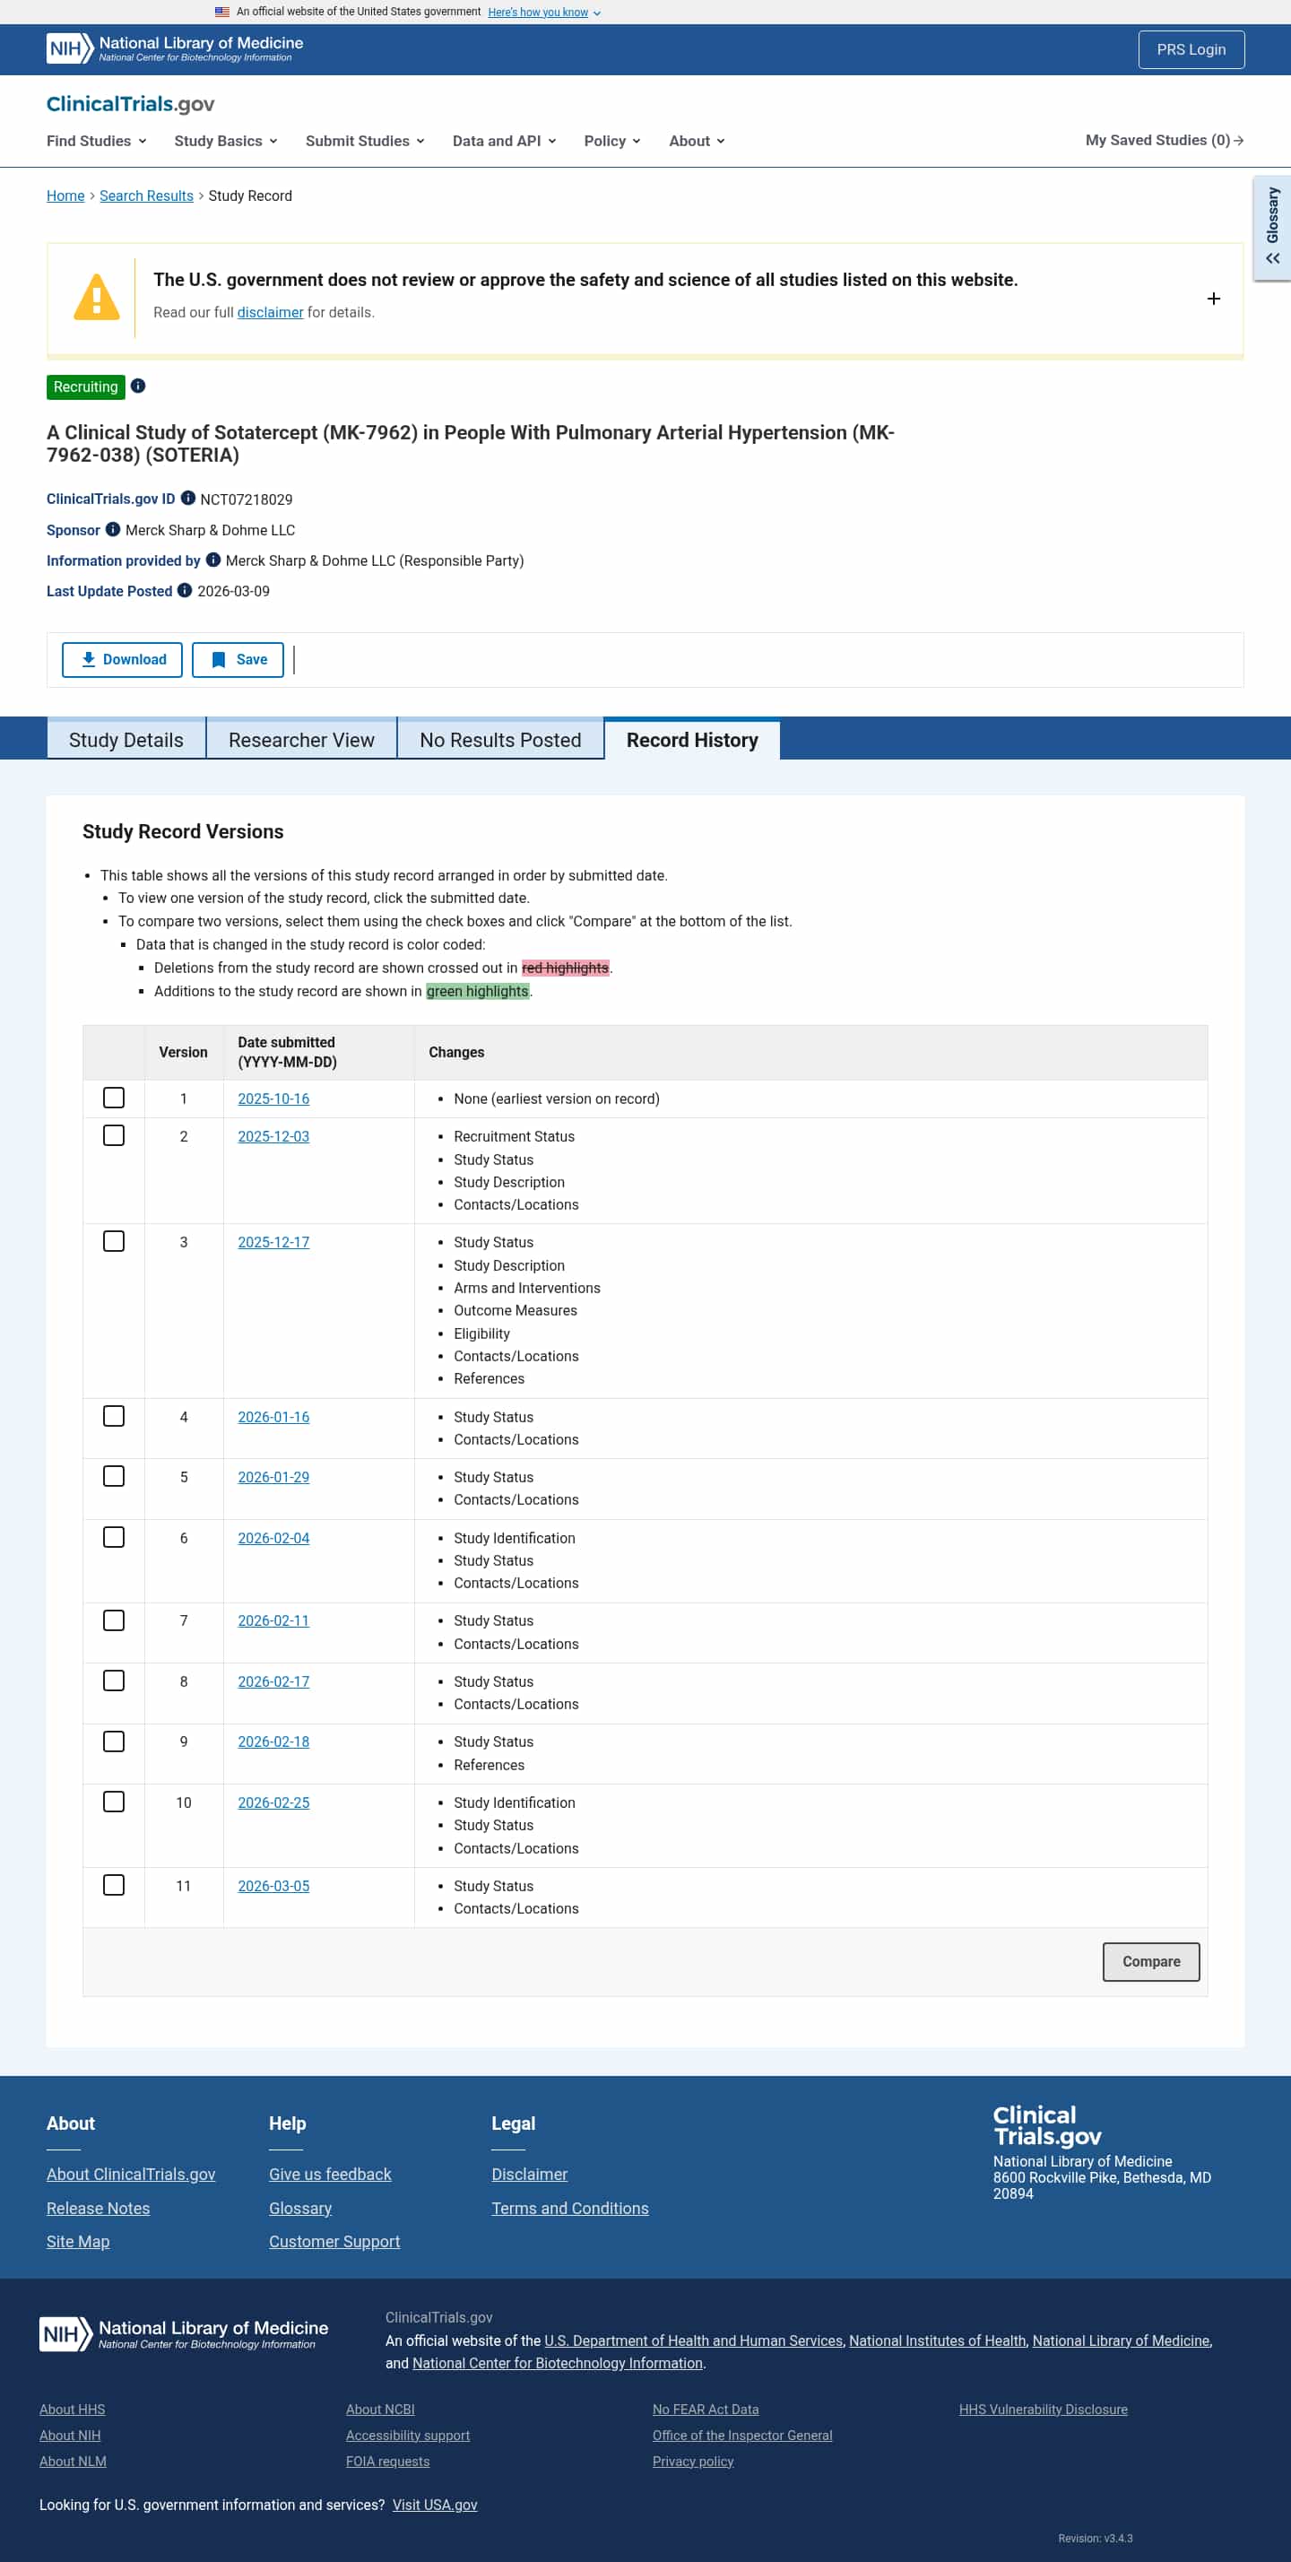This screenshot has width=1291, height=2562.
Task: Open version submitted on 2026-02-04
Action: coord(273,1538)
